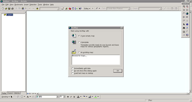The width and height of the screenshot is (192, 102).
Task: Open the Insert menu
Action: point(26,5)
